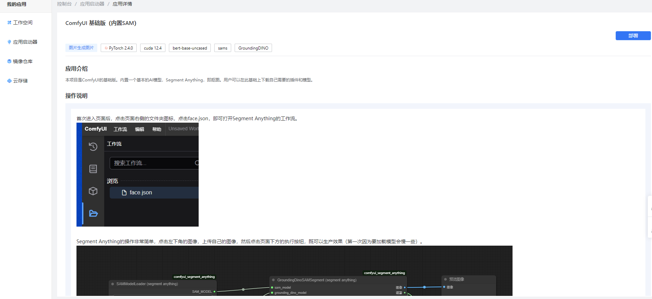Click 编辑 menu in ComfyUI screenshot
652x299 pixels.
click(139, 129)
